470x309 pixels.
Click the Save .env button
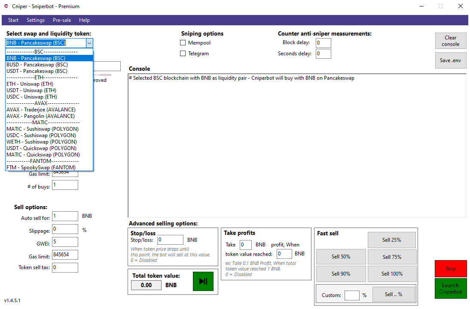click(x=451, y=60)
